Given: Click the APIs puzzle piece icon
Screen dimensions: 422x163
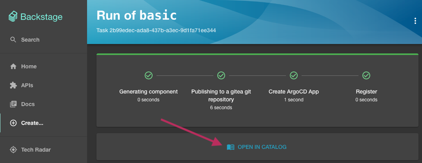Looking at the screenshot, I should (x=13, y=85).
